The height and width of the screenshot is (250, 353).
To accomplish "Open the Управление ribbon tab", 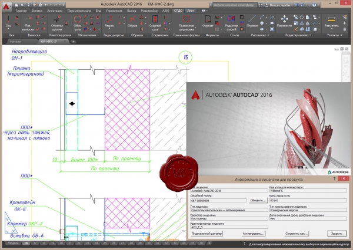I will coord(114,11).
